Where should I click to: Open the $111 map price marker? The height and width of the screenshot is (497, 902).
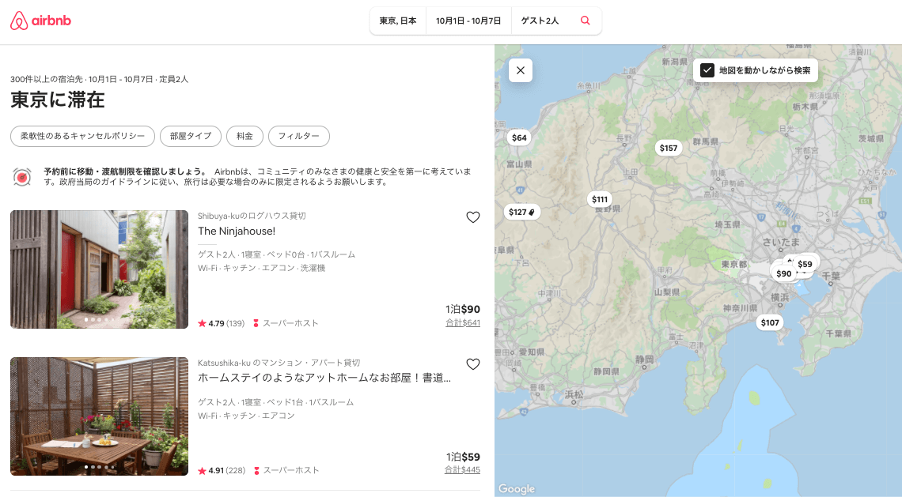[600, 199]
